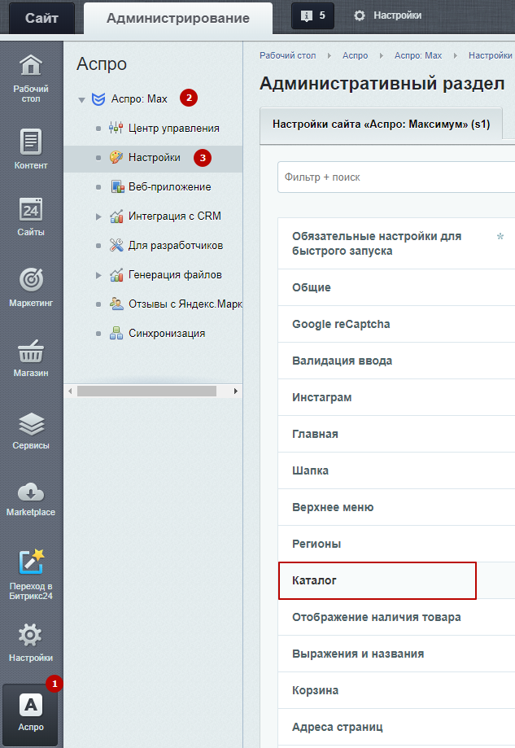Open the Инстаграм settings section
Image resolution: width=515 pixels, height=748 pixels.
[396, 397]
